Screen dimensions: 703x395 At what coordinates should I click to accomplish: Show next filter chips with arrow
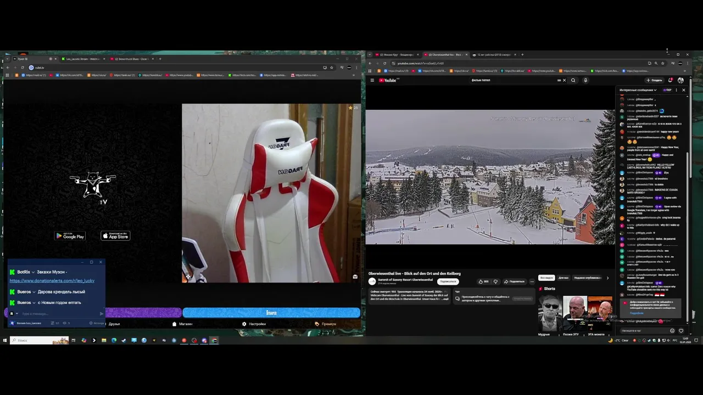[607, 278]
